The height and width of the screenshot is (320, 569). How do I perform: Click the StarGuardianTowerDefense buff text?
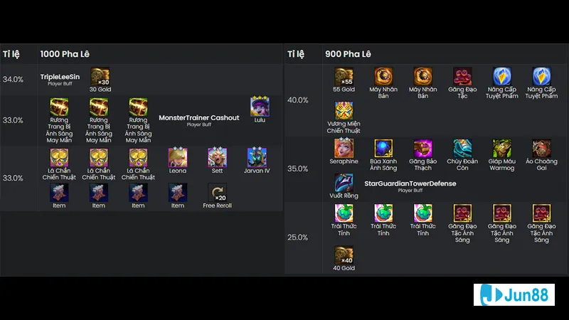[x=410, y=183]
